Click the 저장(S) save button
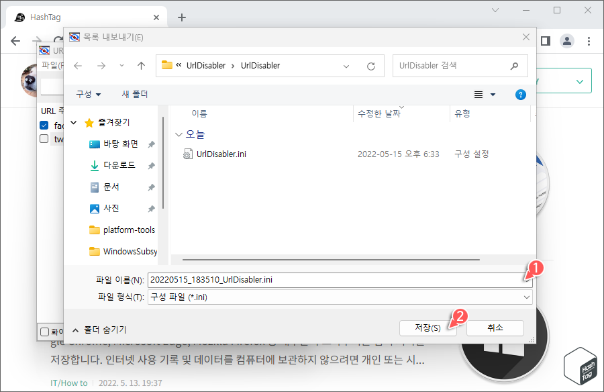This screenshot has height=392, width=604. 427,328
